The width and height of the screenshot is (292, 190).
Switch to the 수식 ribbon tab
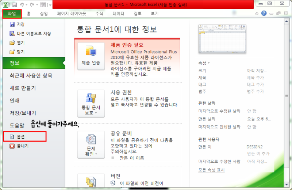tap(99, 13)
